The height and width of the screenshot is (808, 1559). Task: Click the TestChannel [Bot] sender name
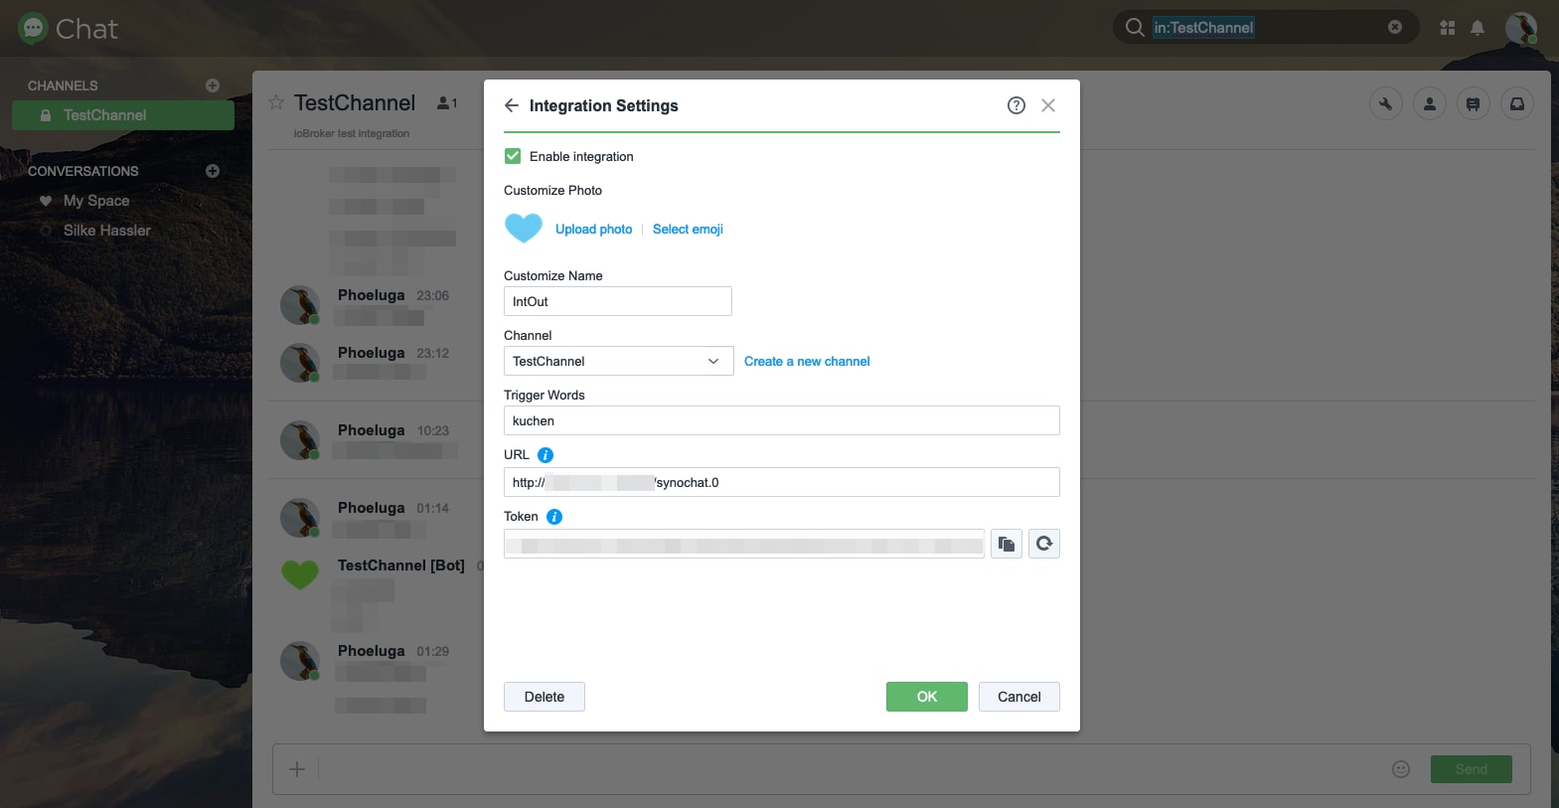[x=401, y=566]
